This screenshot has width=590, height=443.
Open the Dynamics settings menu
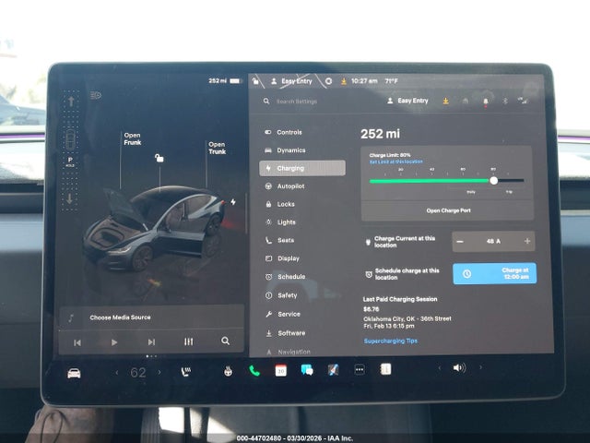pos(285,150)
